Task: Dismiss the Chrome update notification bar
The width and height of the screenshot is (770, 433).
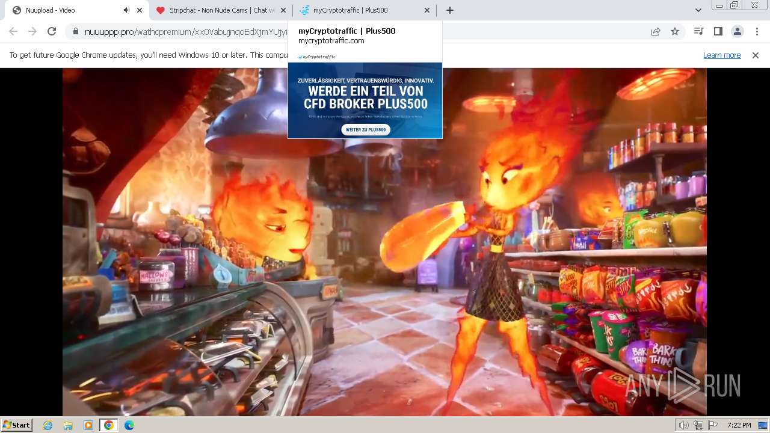Action: click(756, 55)
